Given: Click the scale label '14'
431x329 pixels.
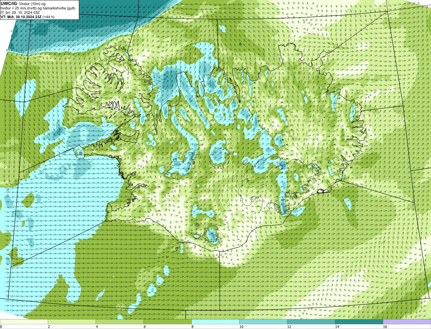Looking at the screenshot, I should (x=337, y=327).
